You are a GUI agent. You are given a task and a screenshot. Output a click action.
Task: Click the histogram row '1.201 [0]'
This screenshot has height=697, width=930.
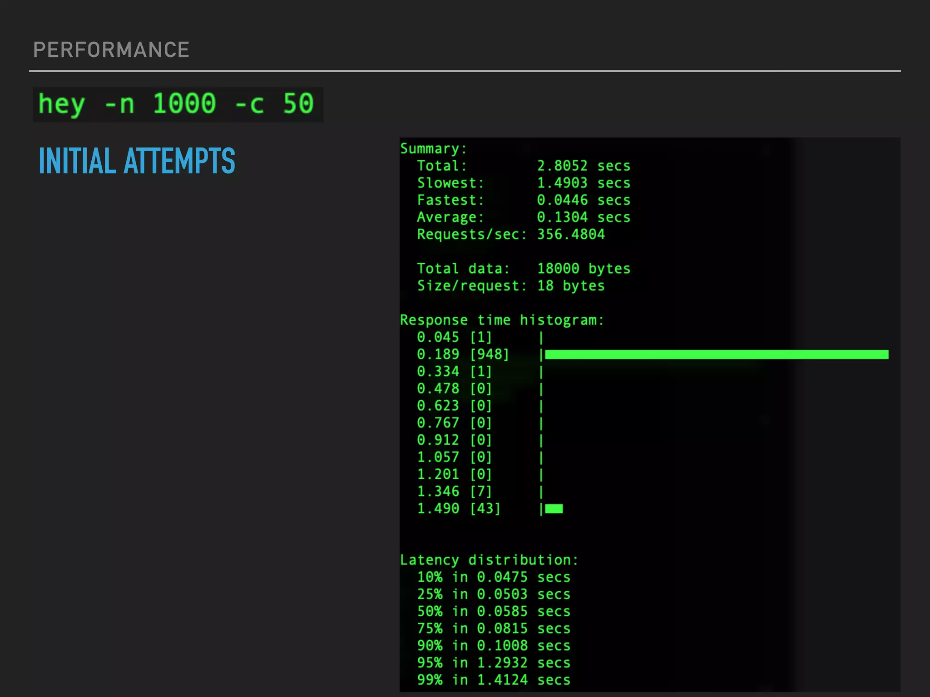pos(480,475)
